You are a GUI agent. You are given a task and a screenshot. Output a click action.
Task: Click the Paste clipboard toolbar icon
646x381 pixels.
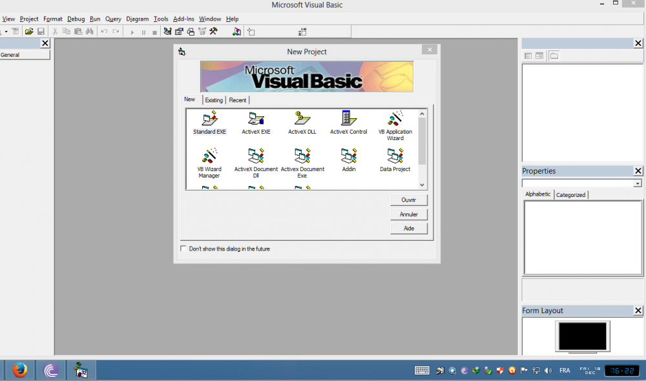coord(78,31)
